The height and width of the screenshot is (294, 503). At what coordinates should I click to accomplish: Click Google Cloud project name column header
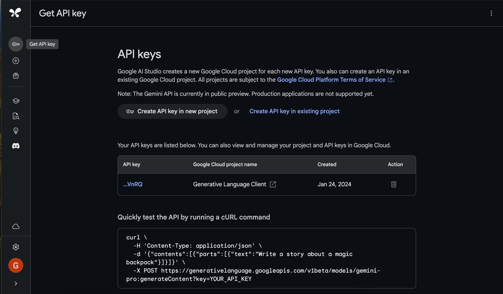click(225, 164)
